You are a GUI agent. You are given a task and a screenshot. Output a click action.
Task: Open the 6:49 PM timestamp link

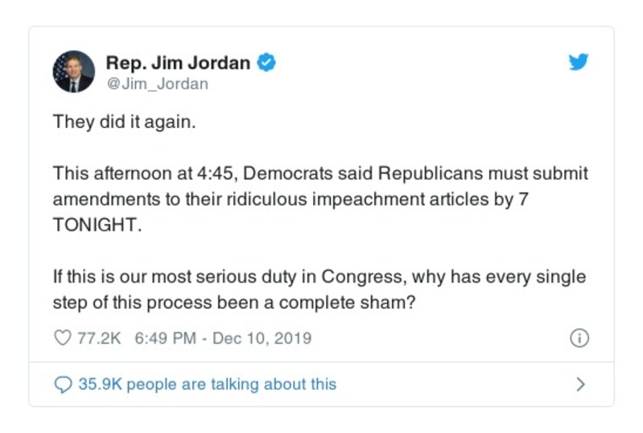165,338
